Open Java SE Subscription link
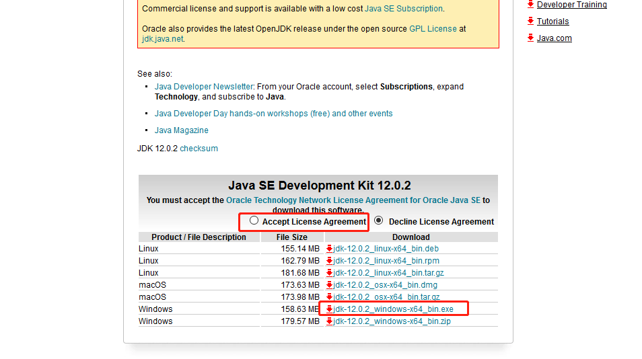Screen dimensions: 642x359 click(403, 9)
